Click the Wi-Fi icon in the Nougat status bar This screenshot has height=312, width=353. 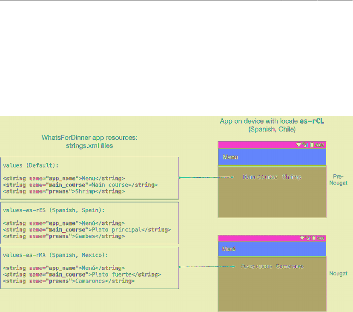point(302,238)
